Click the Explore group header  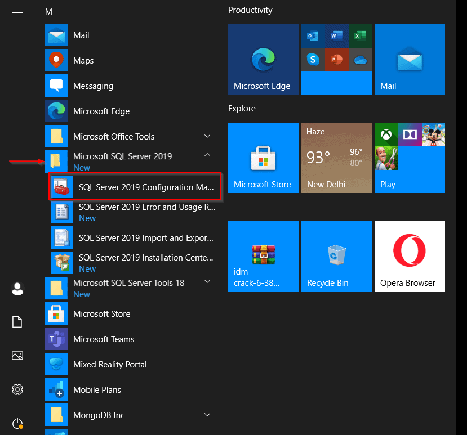[x=242, y=108]
